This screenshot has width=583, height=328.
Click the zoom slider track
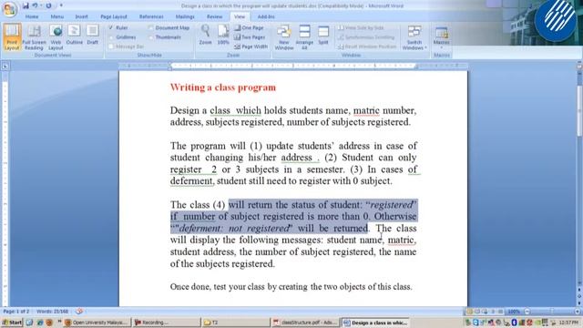coord(552,312)
